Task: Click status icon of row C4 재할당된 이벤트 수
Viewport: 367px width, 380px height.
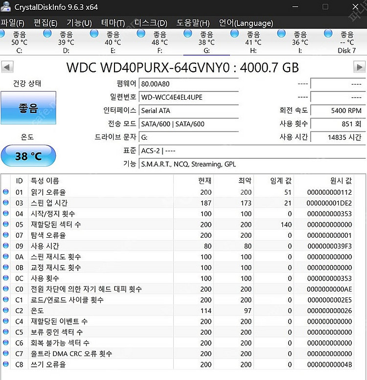Action: coord(6,321)
